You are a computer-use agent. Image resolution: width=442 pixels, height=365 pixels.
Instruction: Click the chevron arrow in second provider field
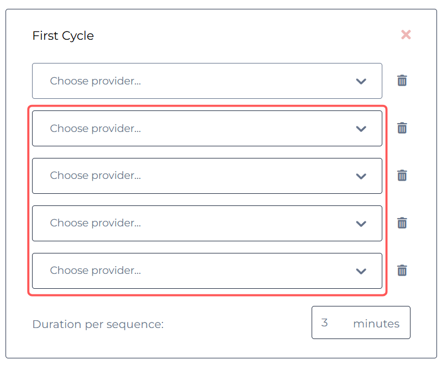point(361,129)
